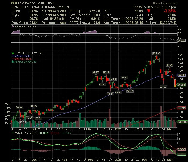Click the candlestick icon beside WMT (Daily)
Image resolution: width=188 pixels, height=162 pixels.
[13, 53]
